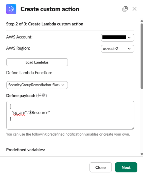Image resolution: width=143 pixels, height=173 pixels.
Task: Proceed with the green Next button
Action: coord(126,167)
